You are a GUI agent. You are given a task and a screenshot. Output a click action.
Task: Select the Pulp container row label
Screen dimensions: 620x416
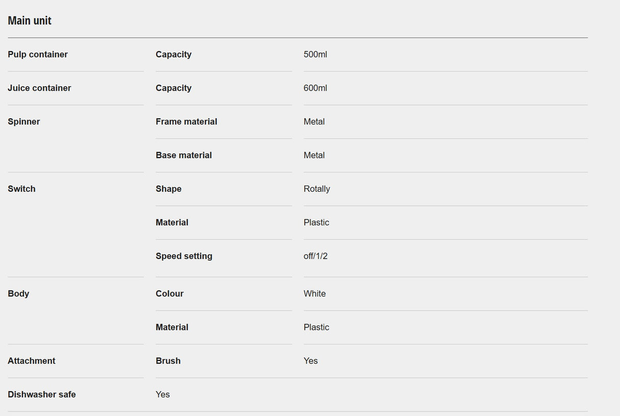coord(38,55)
